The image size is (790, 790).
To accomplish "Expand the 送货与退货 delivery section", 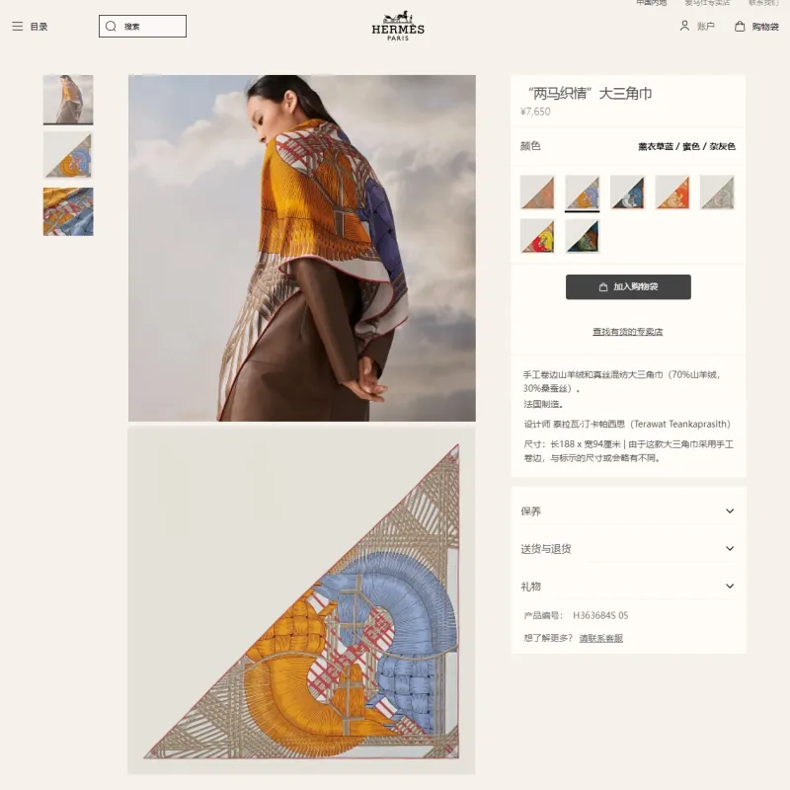I will [628, 549].
